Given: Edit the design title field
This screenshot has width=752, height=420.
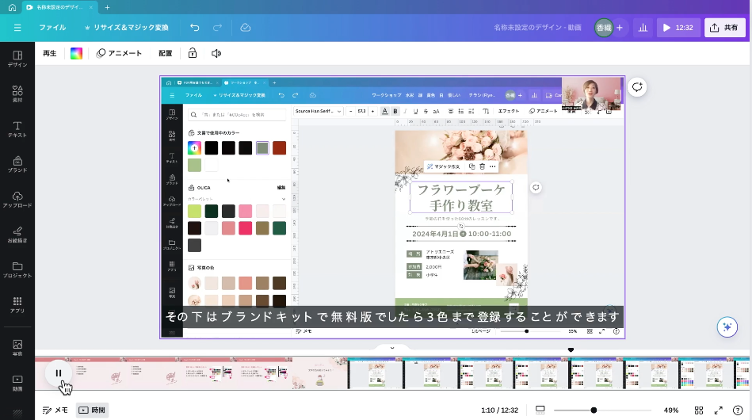Looking at the screenshot, I should 537,28.
